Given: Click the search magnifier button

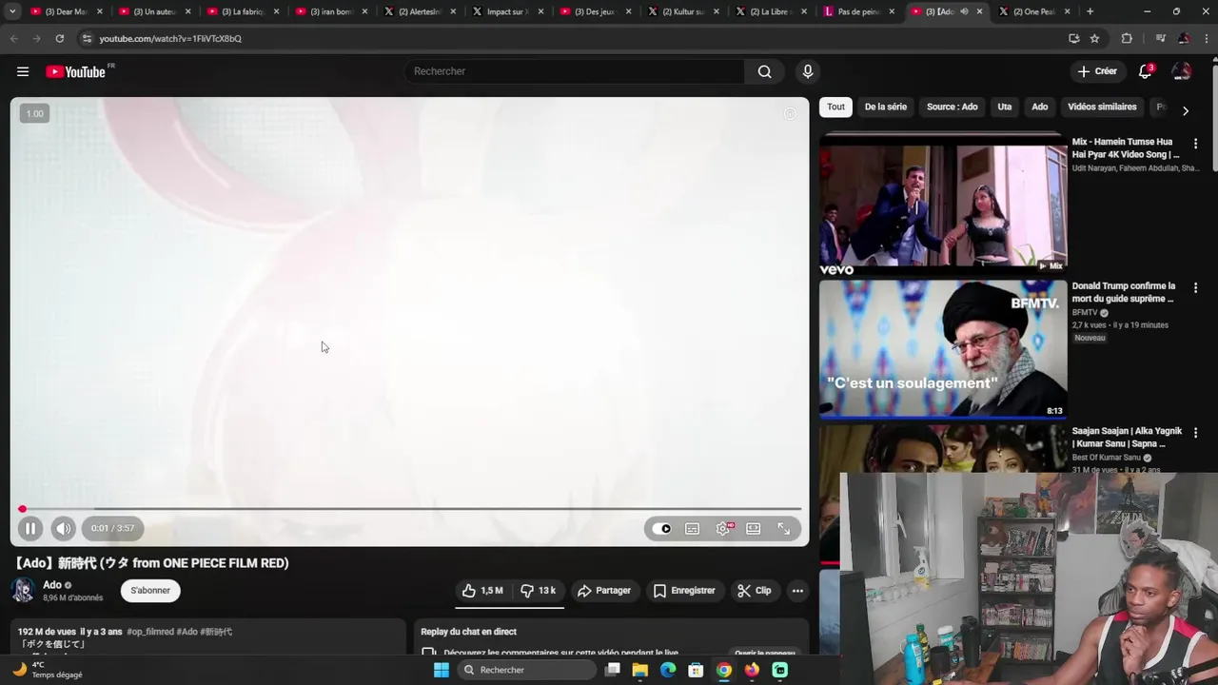Looking at the screenshot, I should pos(764,71).
